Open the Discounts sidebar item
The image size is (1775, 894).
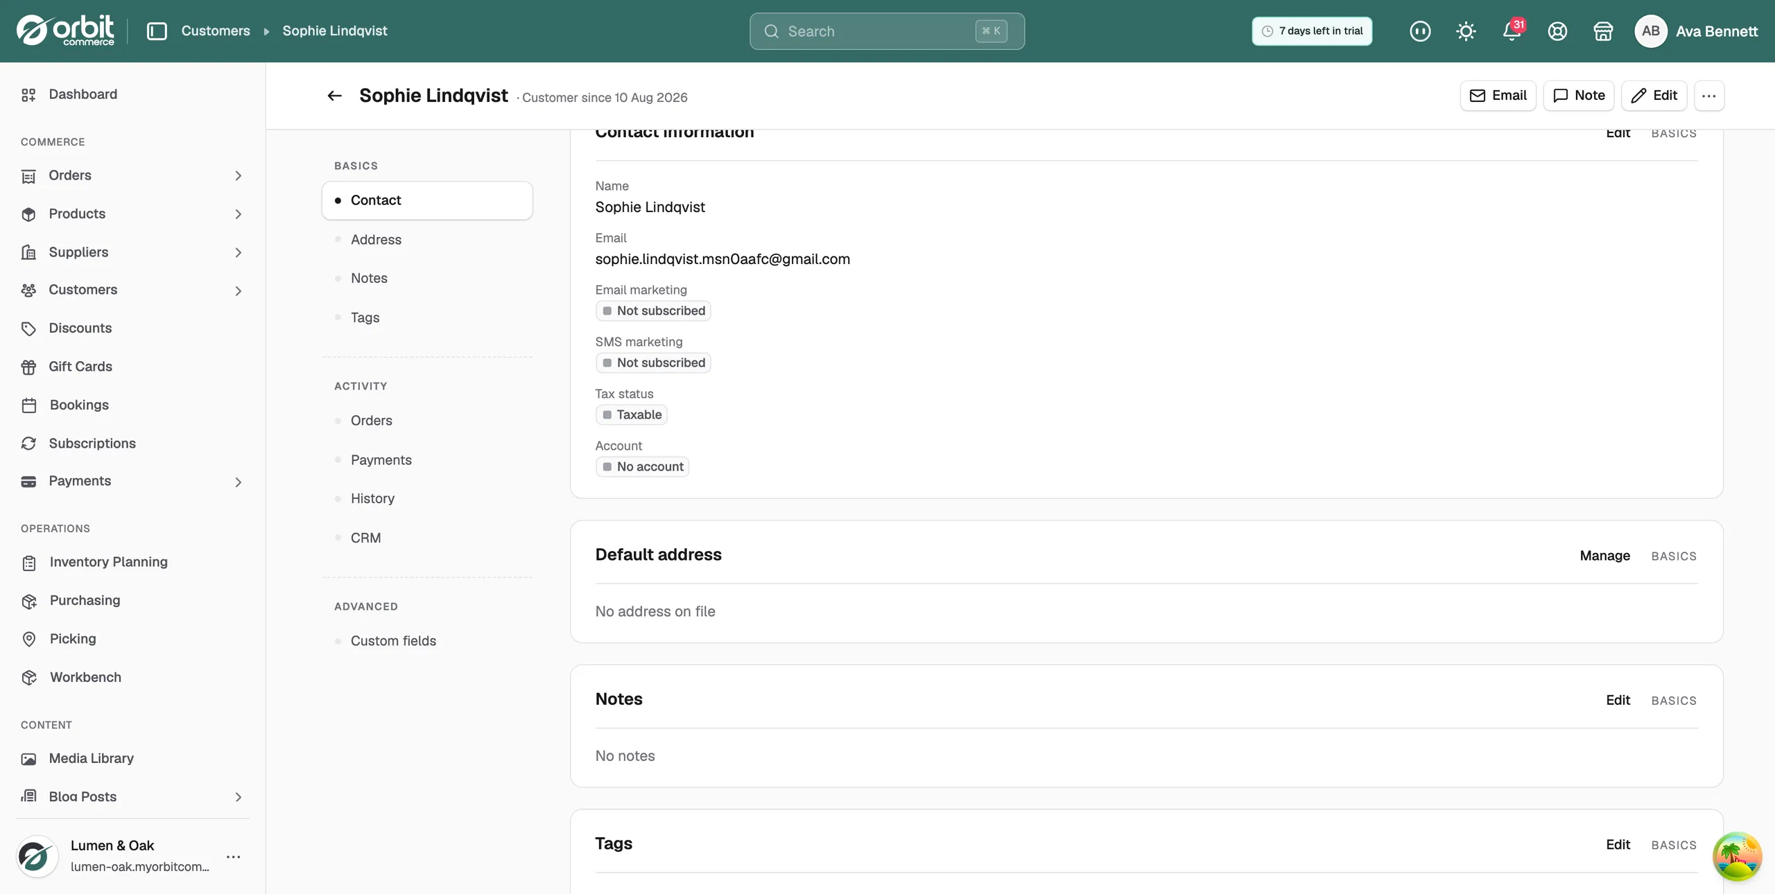pyautogui.click(x=132, y=328)
